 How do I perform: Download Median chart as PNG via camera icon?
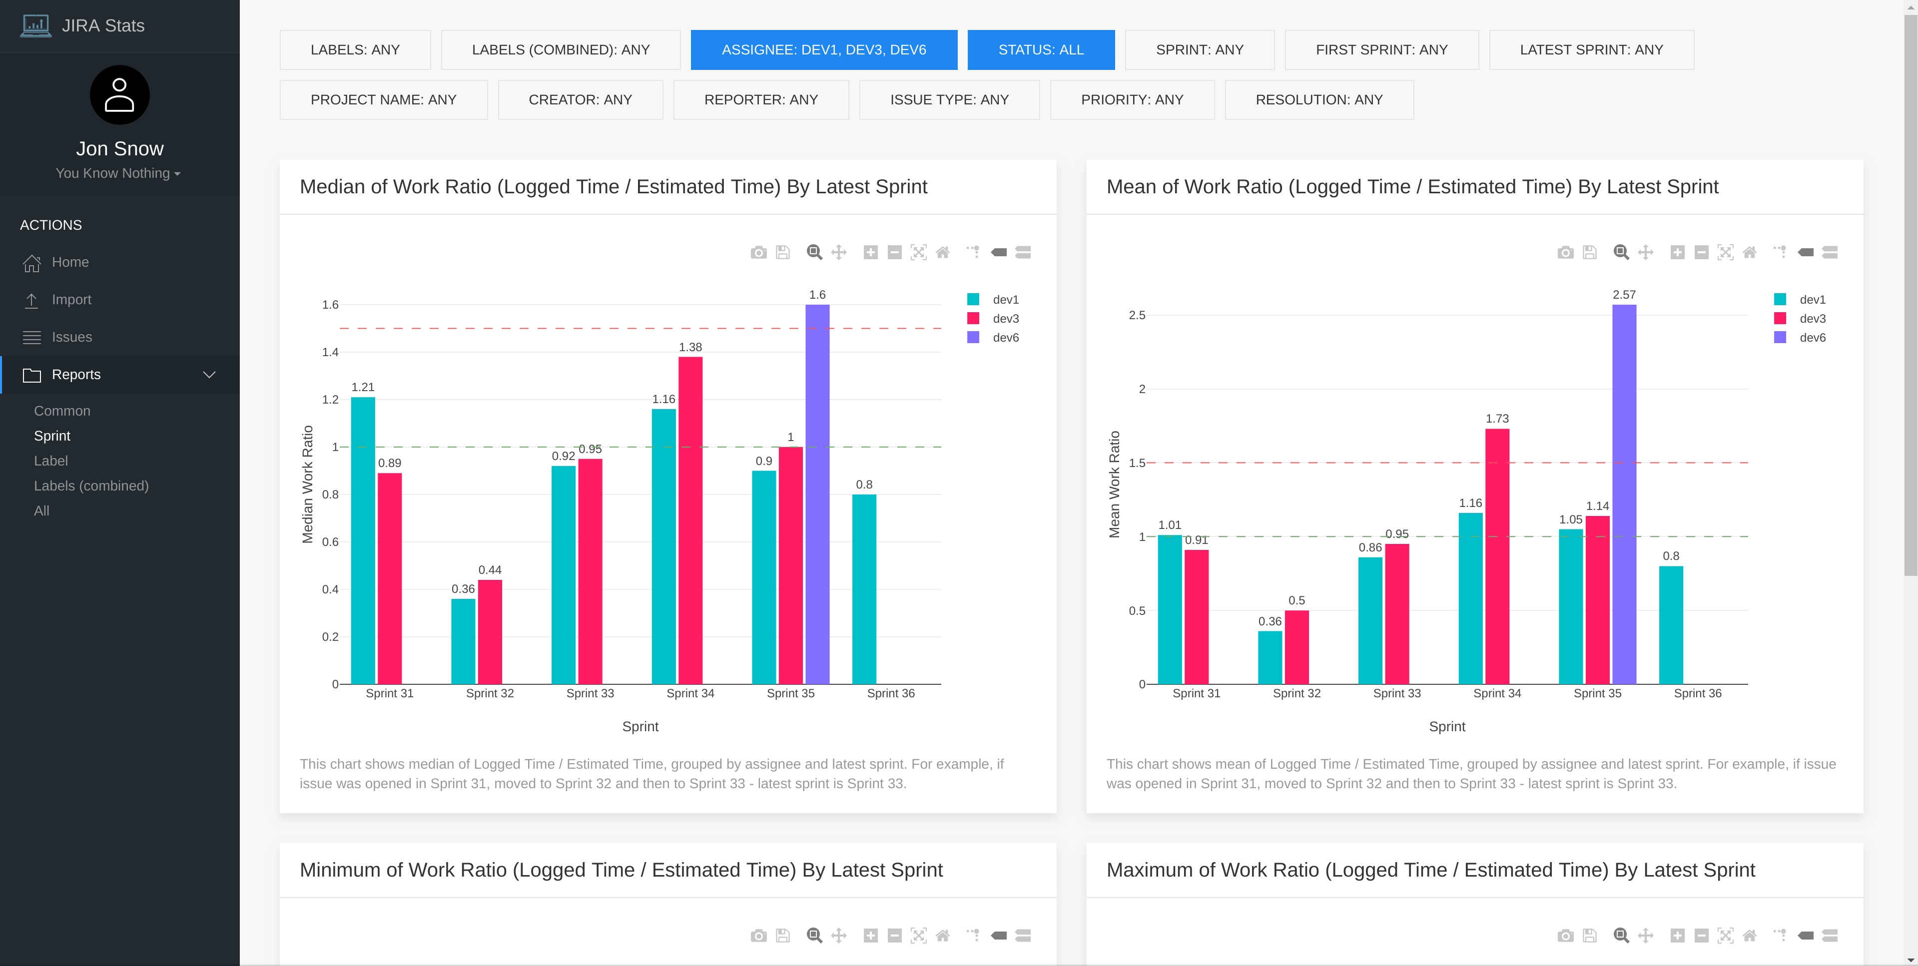coord(758,252)
